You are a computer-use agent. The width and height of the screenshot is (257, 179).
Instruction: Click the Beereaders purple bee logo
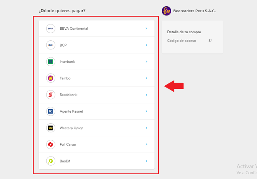click(166, 11)
